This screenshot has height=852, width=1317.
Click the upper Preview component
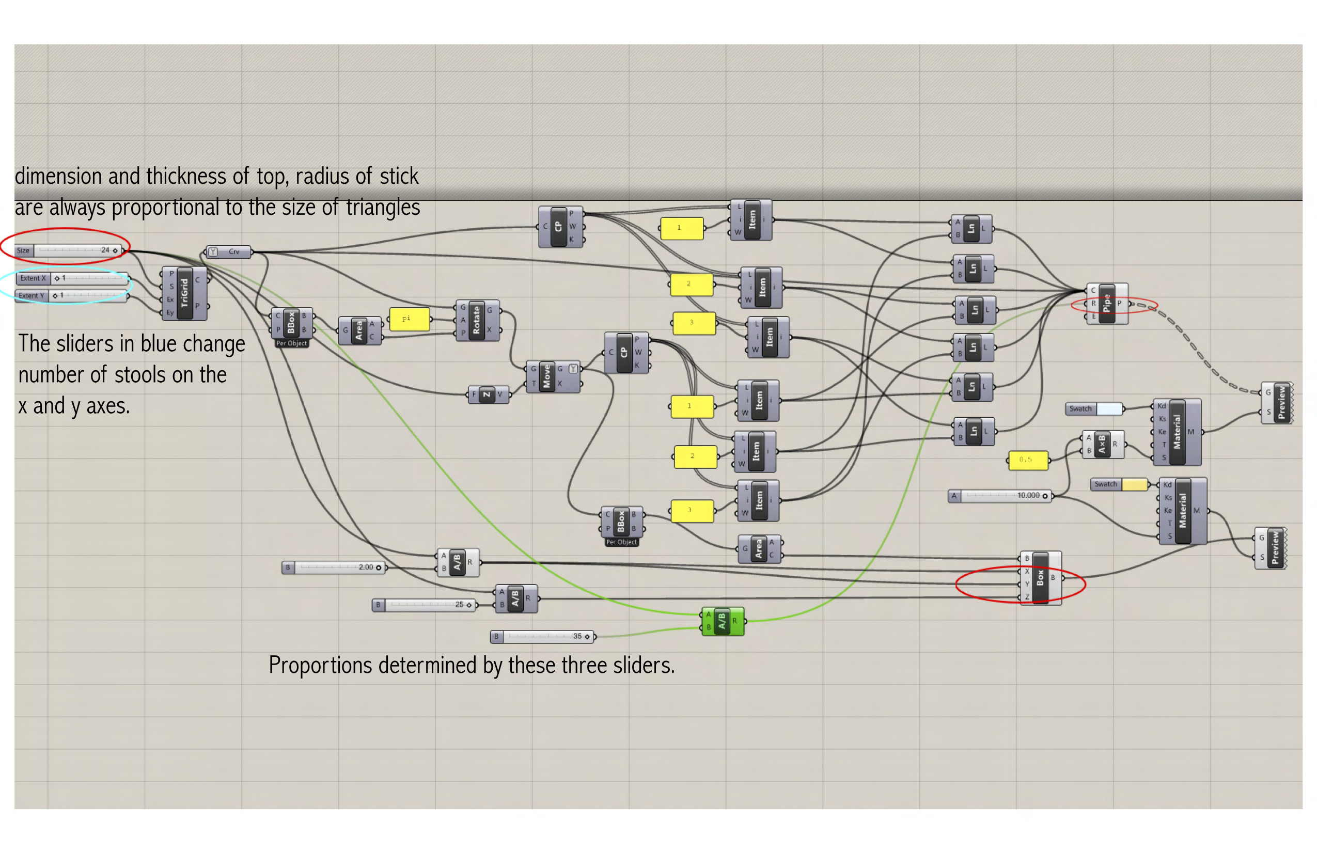[x=1281, y=403]
